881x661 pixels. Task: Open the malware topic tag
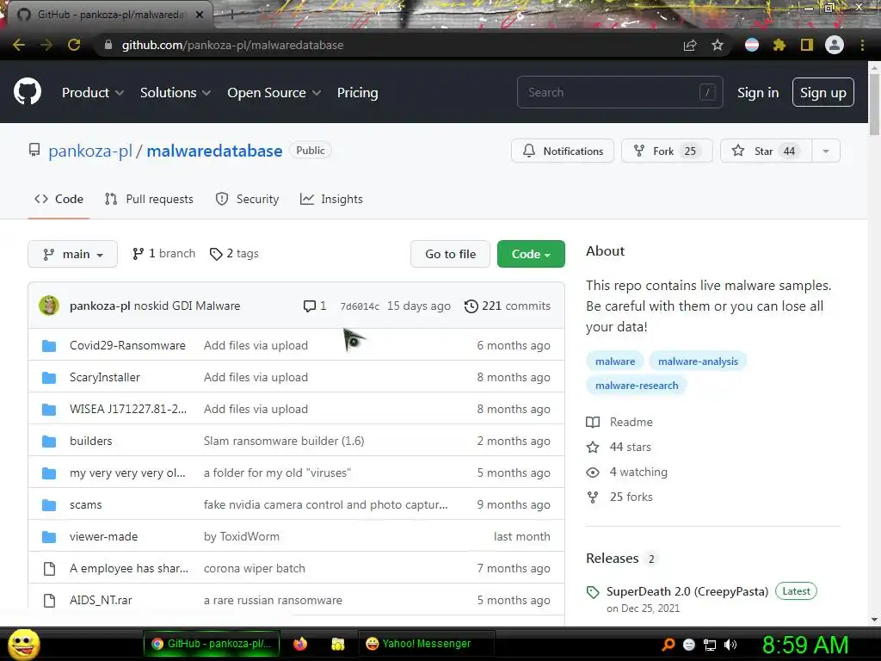[x=614, y=361]
